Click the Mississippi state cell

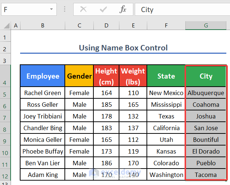pos(166,105)
